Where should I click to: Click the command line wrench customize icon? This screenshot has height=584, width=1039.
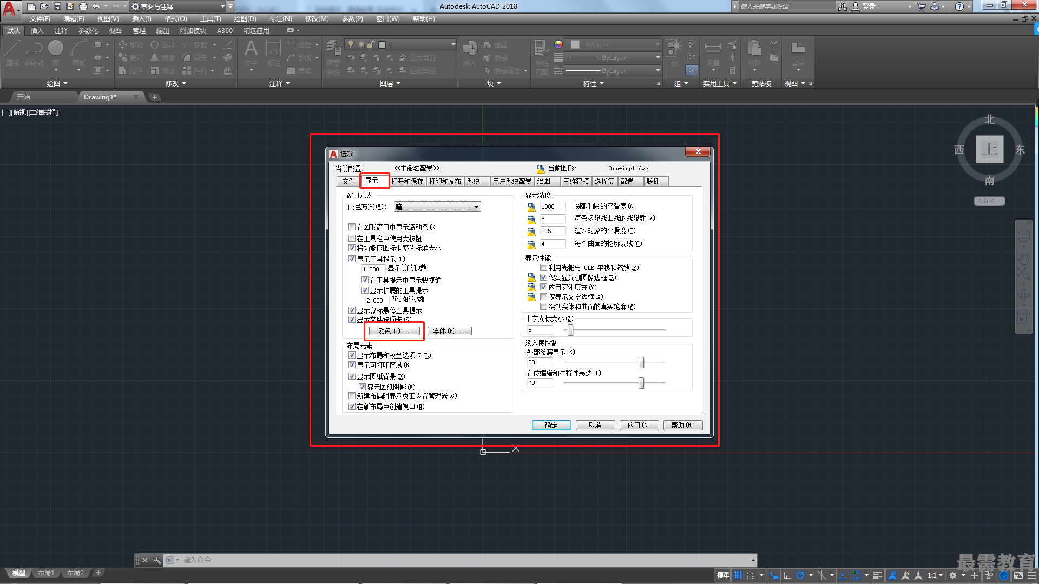point(157,560)
